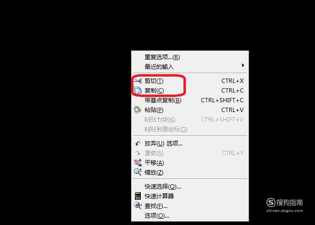Viewport: 315px width, 225px height.
Task: Click the CTRL+C shortcut label
Action: (x=232, y=91)
